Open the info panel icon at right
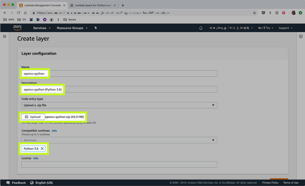The image size is (305, 186). (x=301, y=36)
